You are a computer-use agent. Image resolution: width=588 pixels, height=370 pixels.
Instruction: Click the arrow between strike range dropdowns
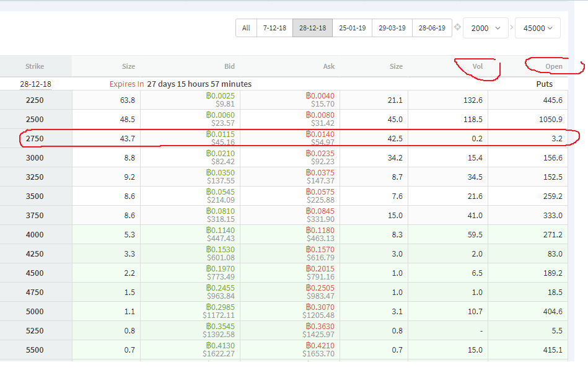(x=512, y=28)
